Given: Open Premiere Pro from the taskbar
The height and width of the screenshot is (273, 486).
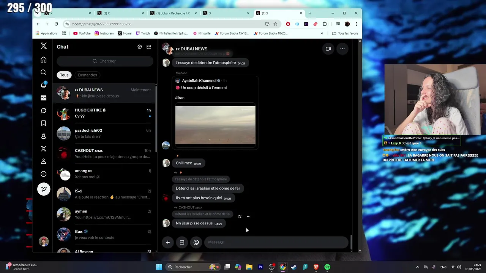Looking at the screenshot, I should (260, 267).
